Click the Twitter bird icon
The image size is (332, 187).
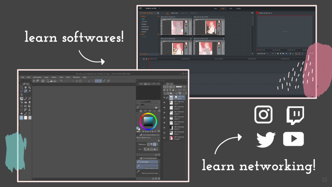click(266, 140)
